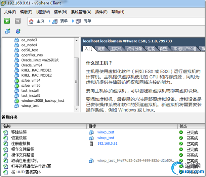
Task: Click VM icon beside winxp_test_94e77d52 target
Action: coord(91,161)
